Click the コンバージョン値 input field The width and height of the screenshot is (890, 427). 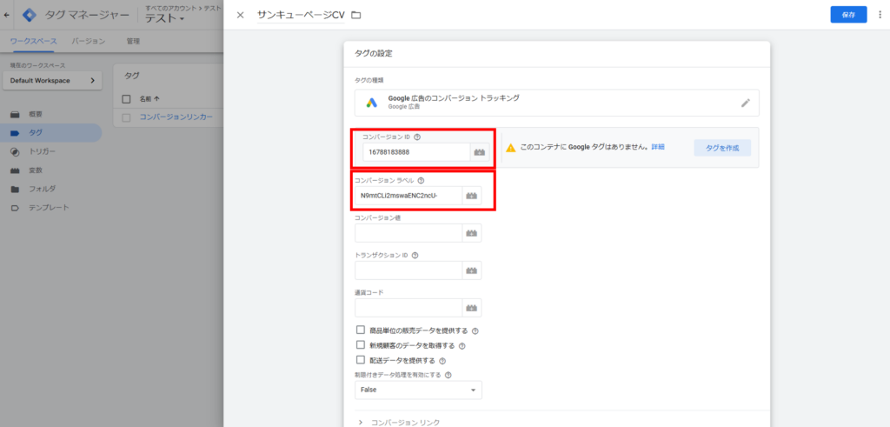tap(408, 233)
